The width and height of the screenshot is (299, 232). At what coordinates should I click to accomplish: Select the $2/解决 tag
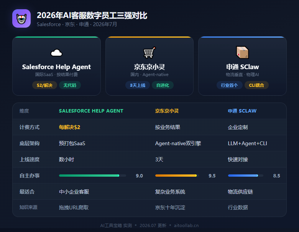44,85
